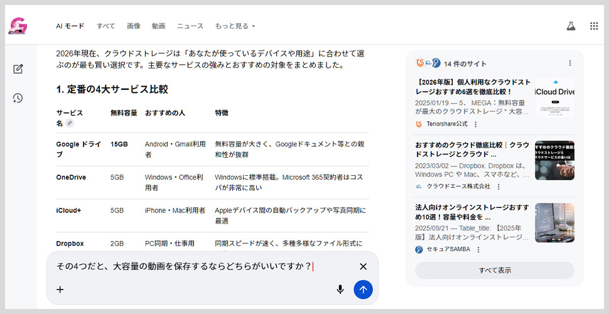Send the query with blue arrow button
The width and height of the screenshot is (609, 314).
point(363,290)
